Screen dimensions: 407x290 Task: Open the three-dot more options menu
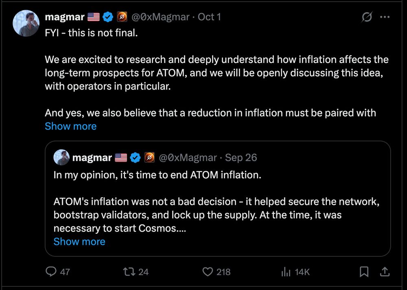(x=385, y=17)
